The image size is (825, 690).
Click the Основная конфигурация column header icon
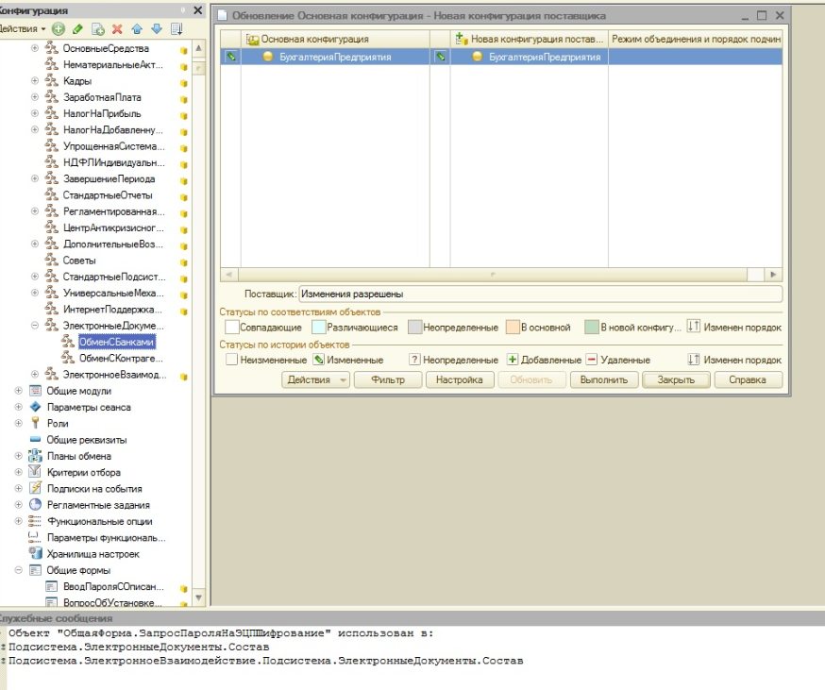(x=252, y=39)
